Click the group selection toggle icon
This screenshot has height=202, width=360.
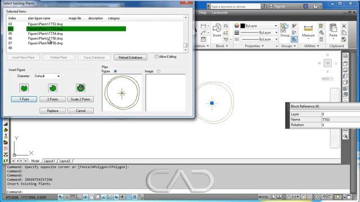pyautogui.click(x=294, y=39)
